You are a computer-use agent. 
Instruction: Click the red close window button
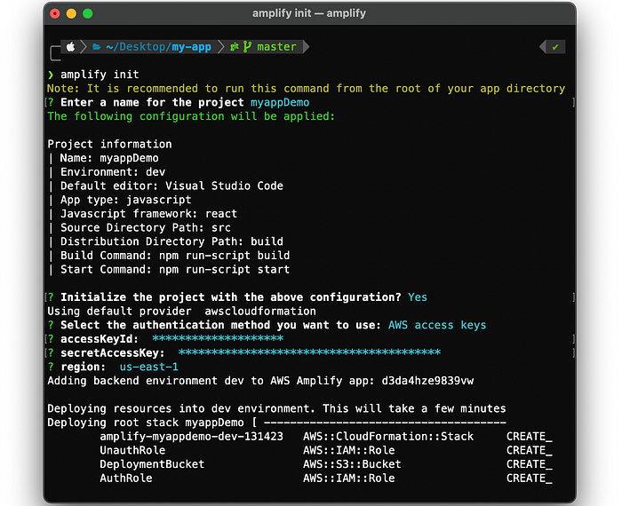pyautogui.click(x=55, y=14)
